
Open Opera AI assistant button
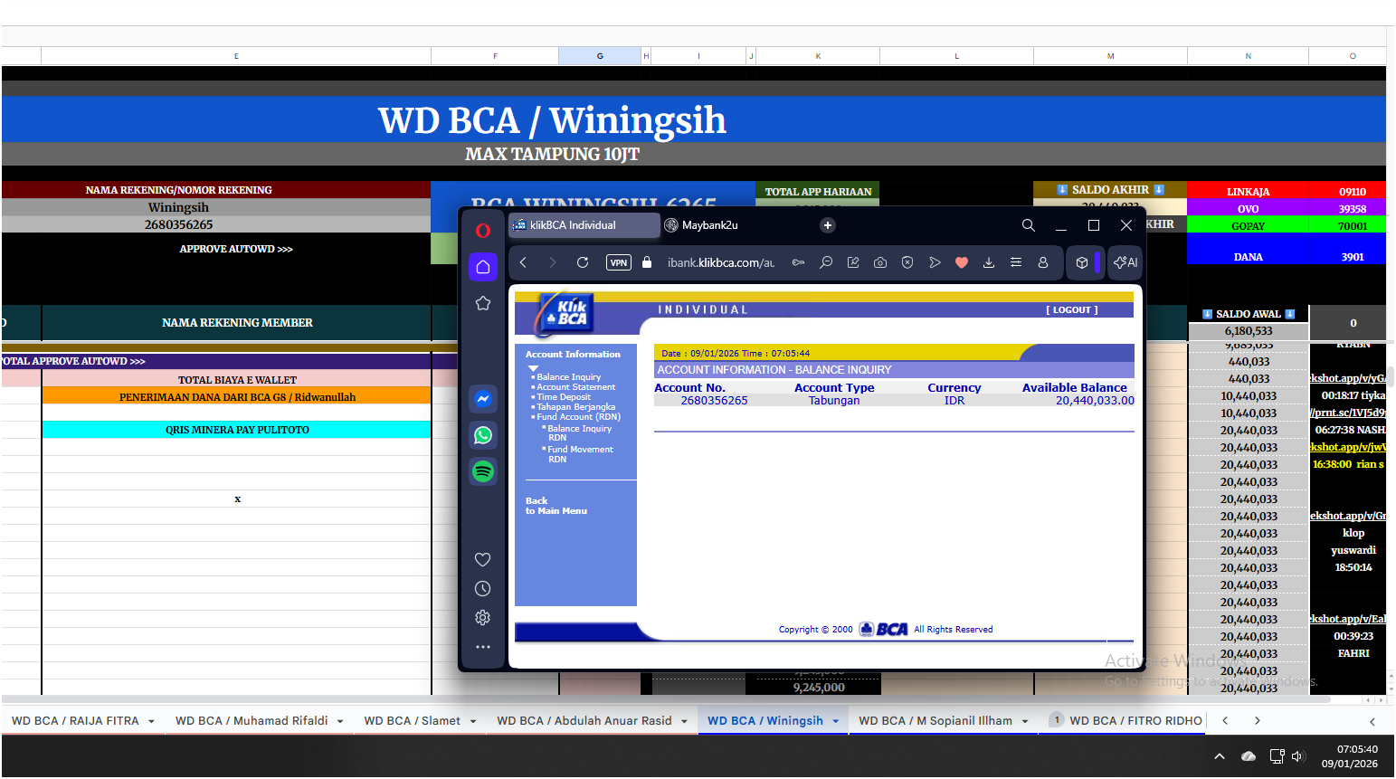pos(1125,262)
